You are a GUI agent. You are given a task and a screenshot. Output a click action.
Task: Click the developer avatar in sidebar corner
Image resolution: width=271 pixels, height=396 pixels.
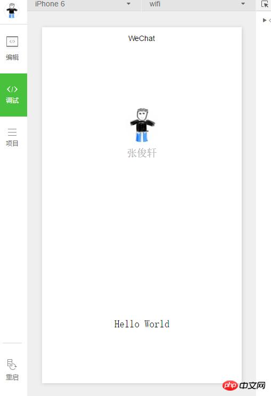pyautogui.click(x=12, y=11)
